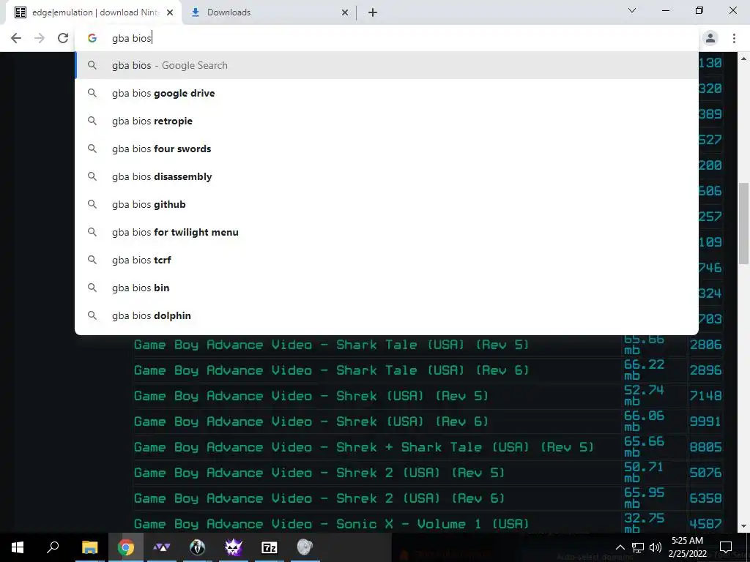This screenshot has width=750, height=562.
Task: Click the browser forward arrow
Action: (40, 38)
